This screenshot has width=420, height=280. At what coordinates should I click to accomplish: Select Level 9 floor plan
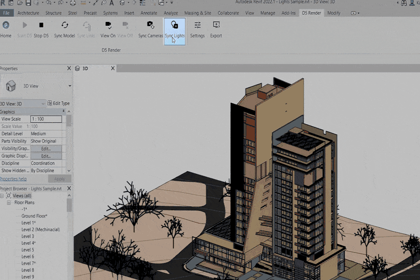coord(28,277)
